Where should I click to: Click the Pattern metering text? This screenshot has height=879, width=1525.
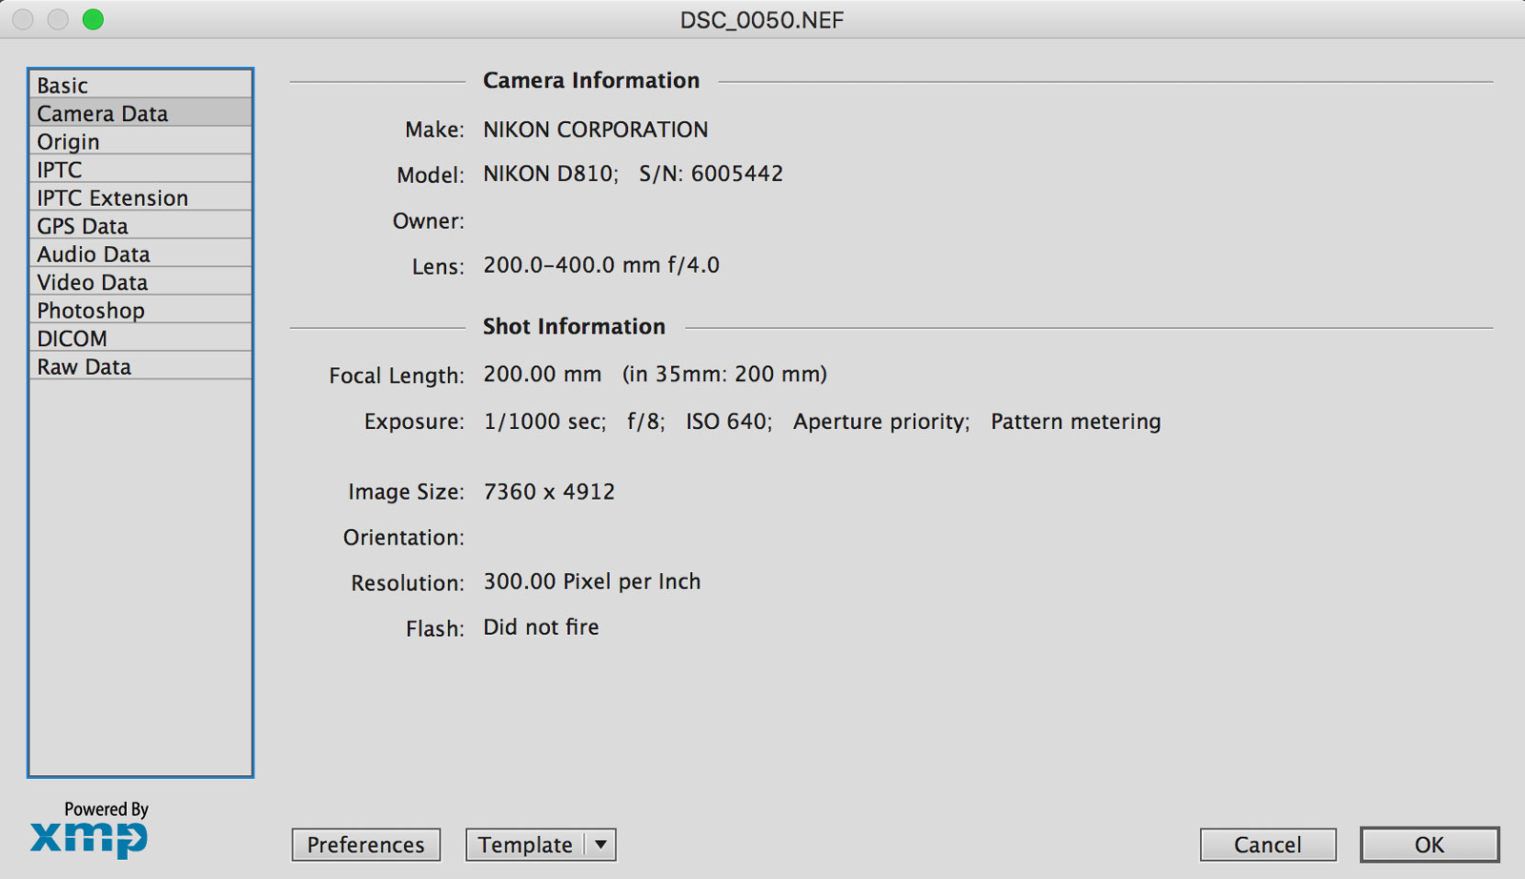1076,421
